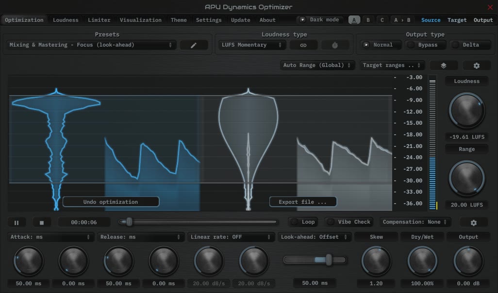Viewport: 498px width, 293px height.
Task: Click the Range knob
Action: (466, 178)
